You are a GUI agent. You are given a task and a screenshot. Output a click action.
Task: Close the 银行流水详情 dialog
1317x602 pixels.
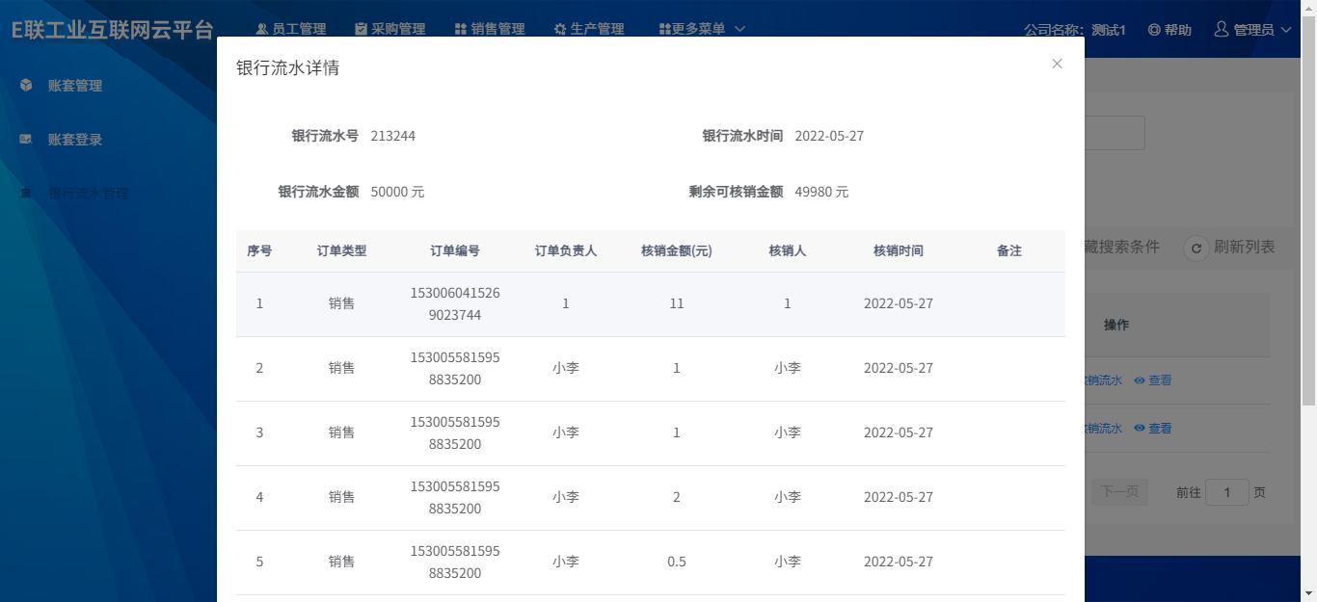coord(1057,64)
